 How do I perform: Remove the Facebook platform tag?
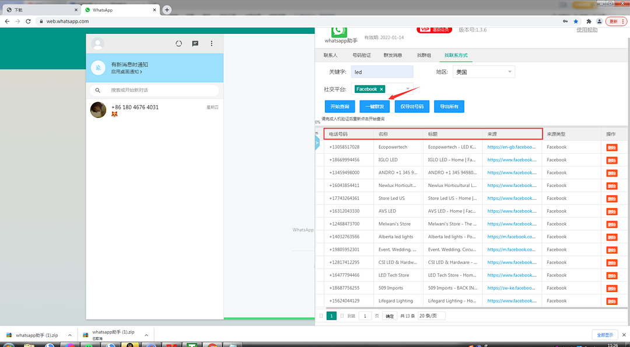coord(381,89)
